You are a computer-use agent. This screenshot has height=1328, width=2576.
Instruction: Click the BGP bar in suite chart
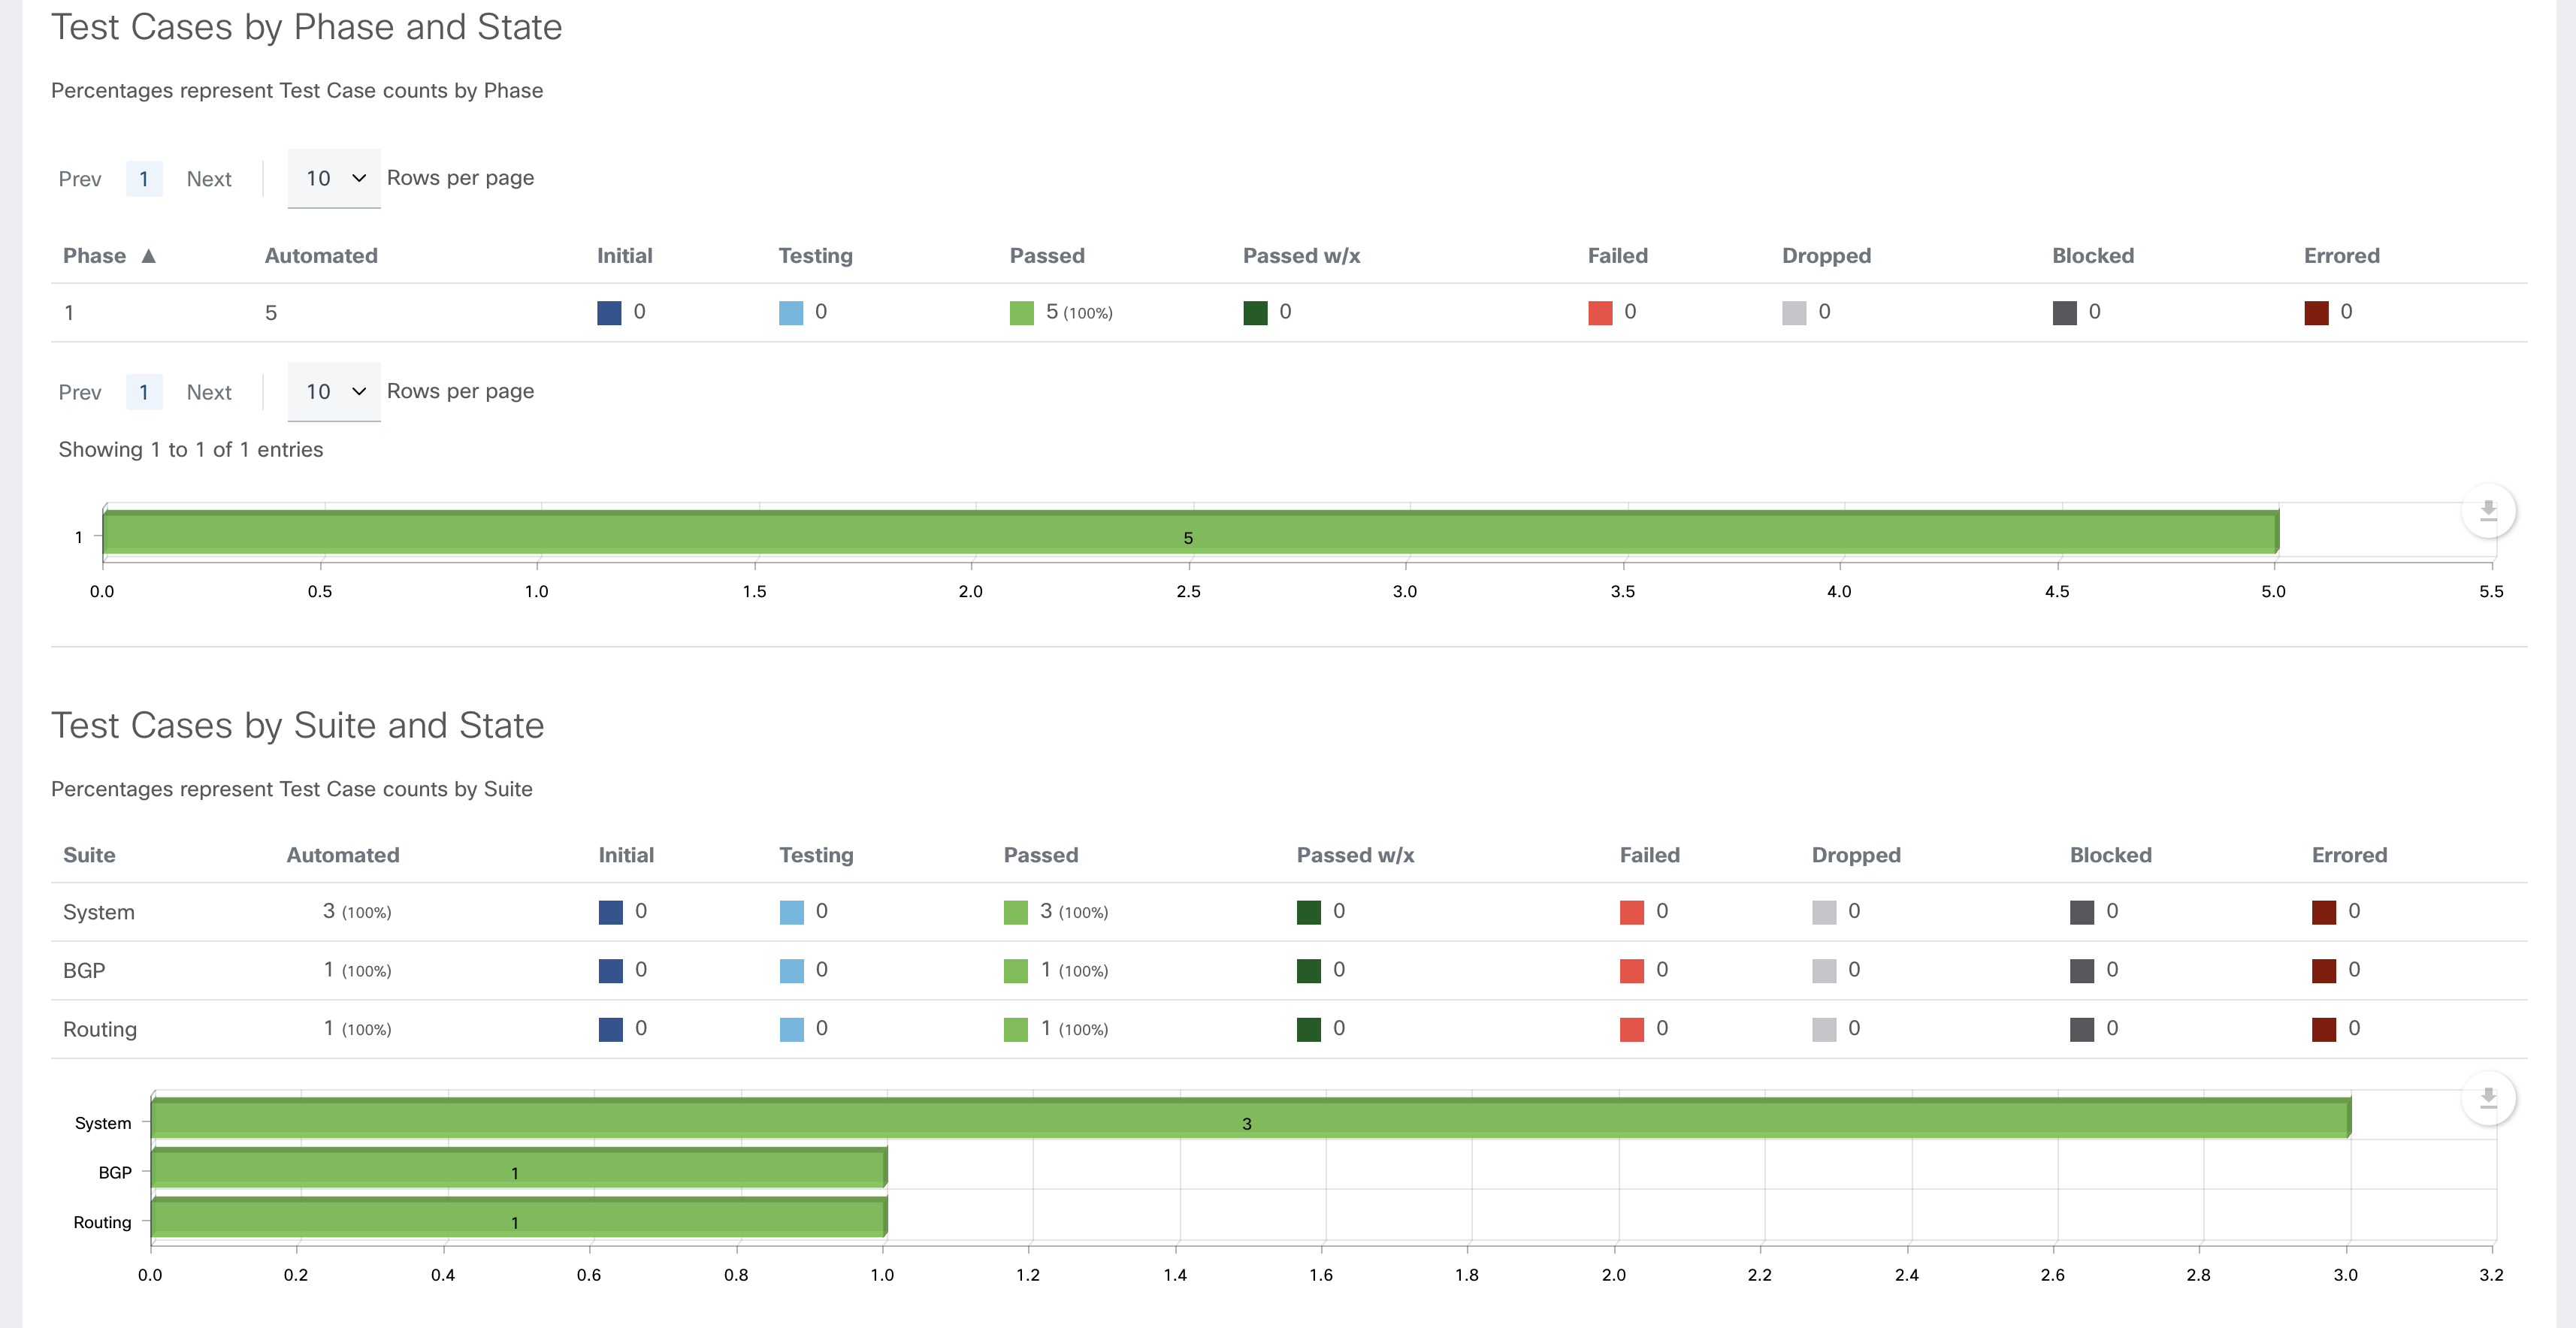pyautogui.click(x=518, y=1169)
